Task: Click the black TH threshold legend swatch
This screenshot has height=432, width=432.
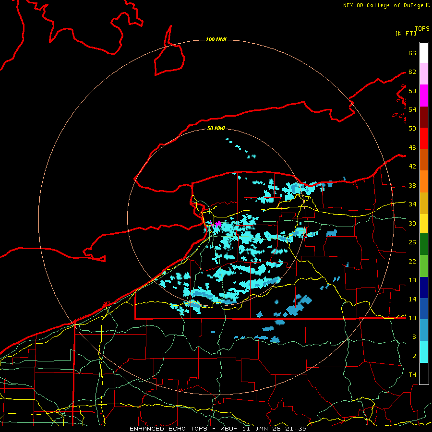Action: click(424, 373)
